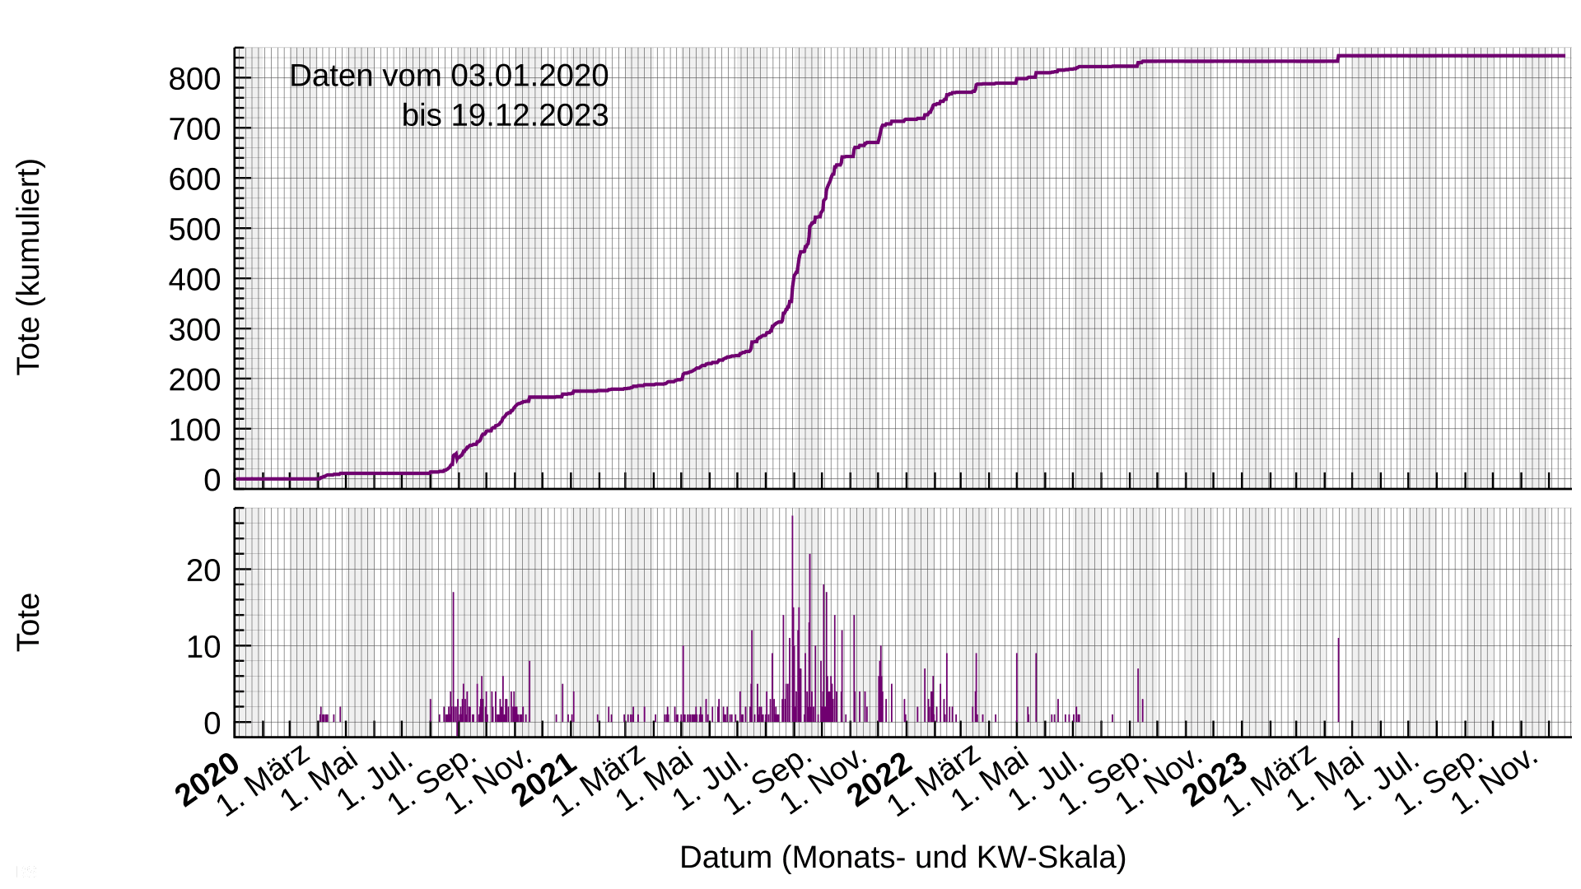Click the 20 tick label on lower chart
1581x889 pixels.
pyautogui.click(x=203, y=570)
